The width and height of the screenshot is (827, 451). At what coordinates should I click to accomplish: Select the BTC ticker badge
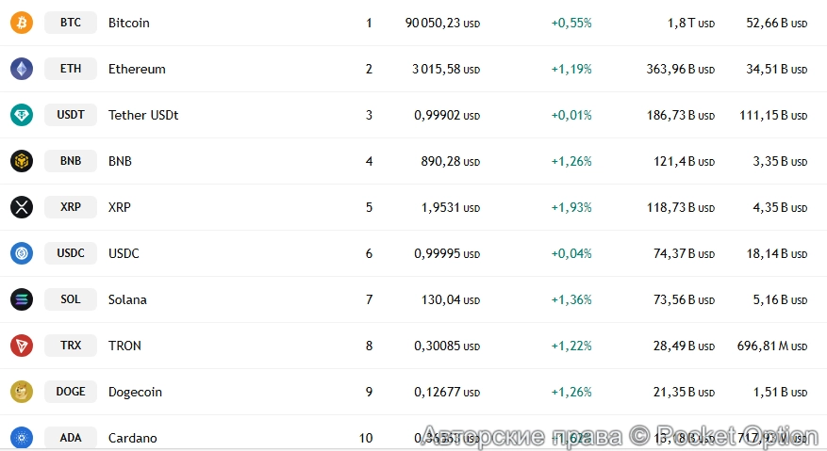(71, 23)
